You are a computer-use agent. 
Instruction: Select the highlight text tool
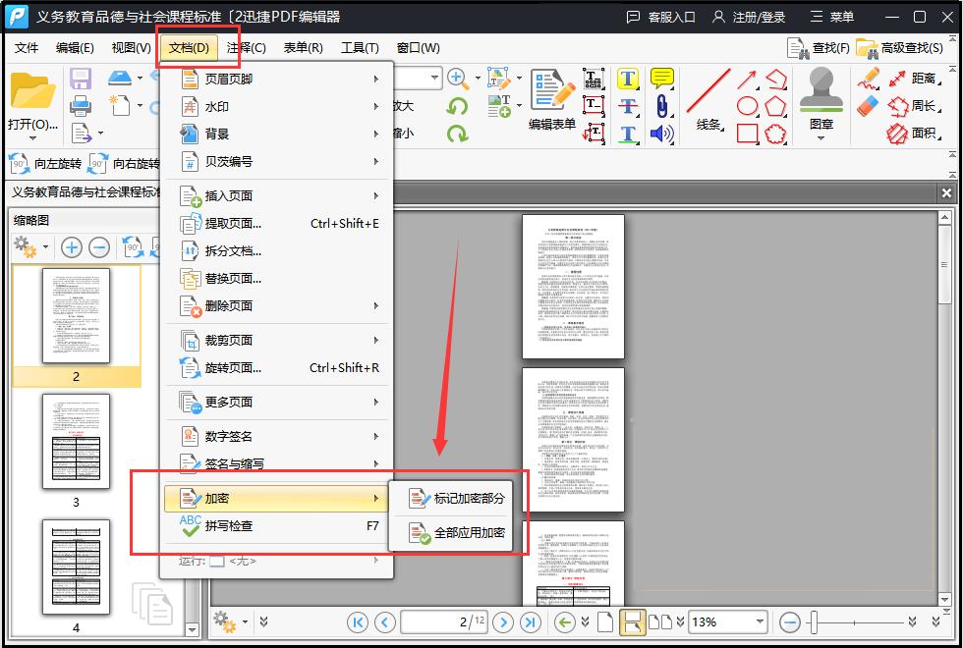628,79
